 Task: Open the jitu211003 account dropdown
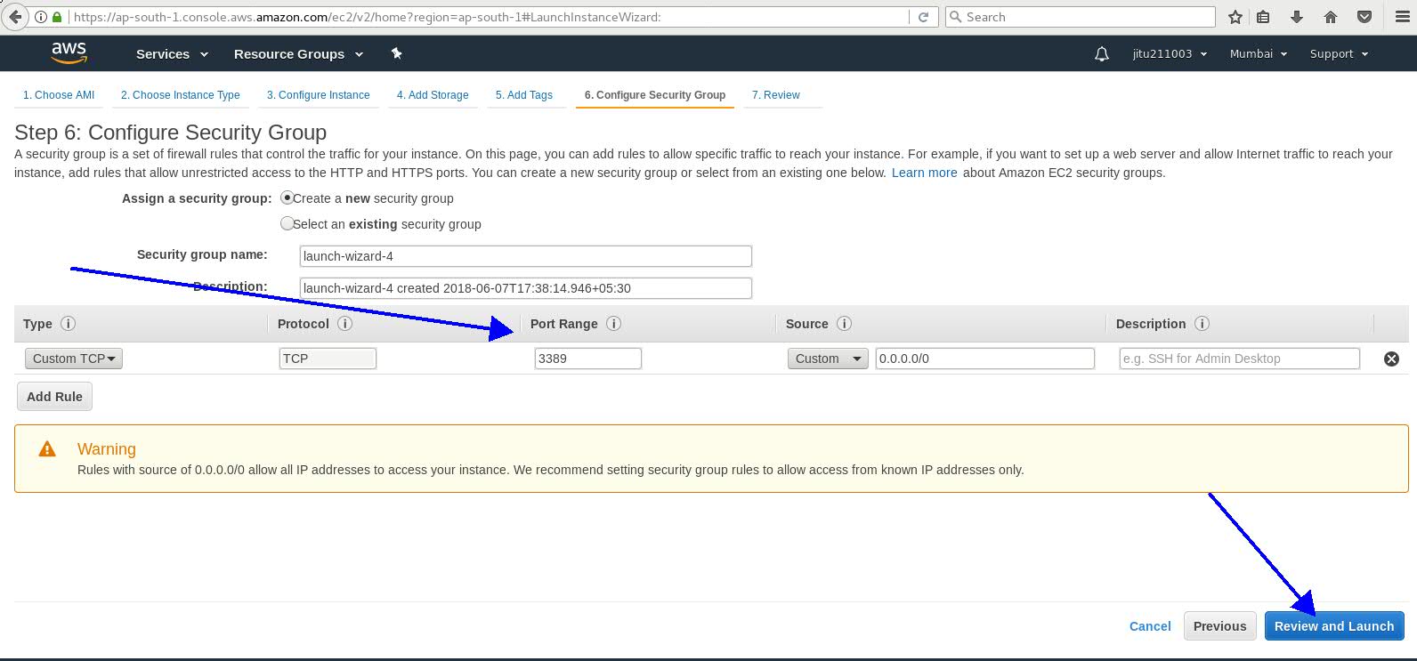click(1170, 54)
